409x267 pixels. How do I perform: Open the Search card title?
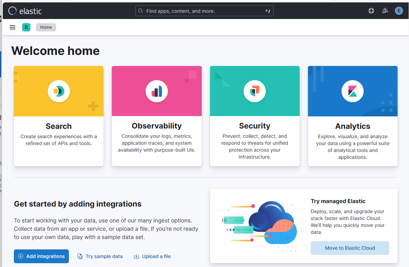[x=59, y=126]
